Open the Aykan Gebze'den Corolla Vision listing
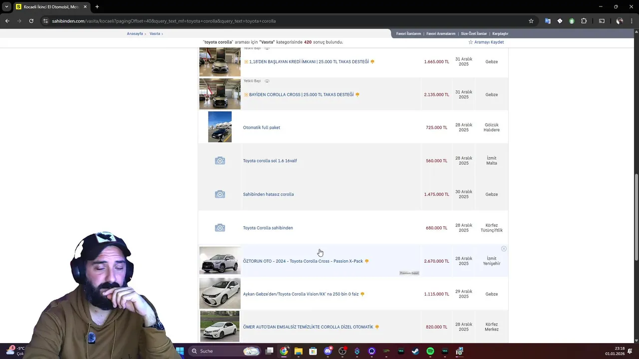 point(301,294)
